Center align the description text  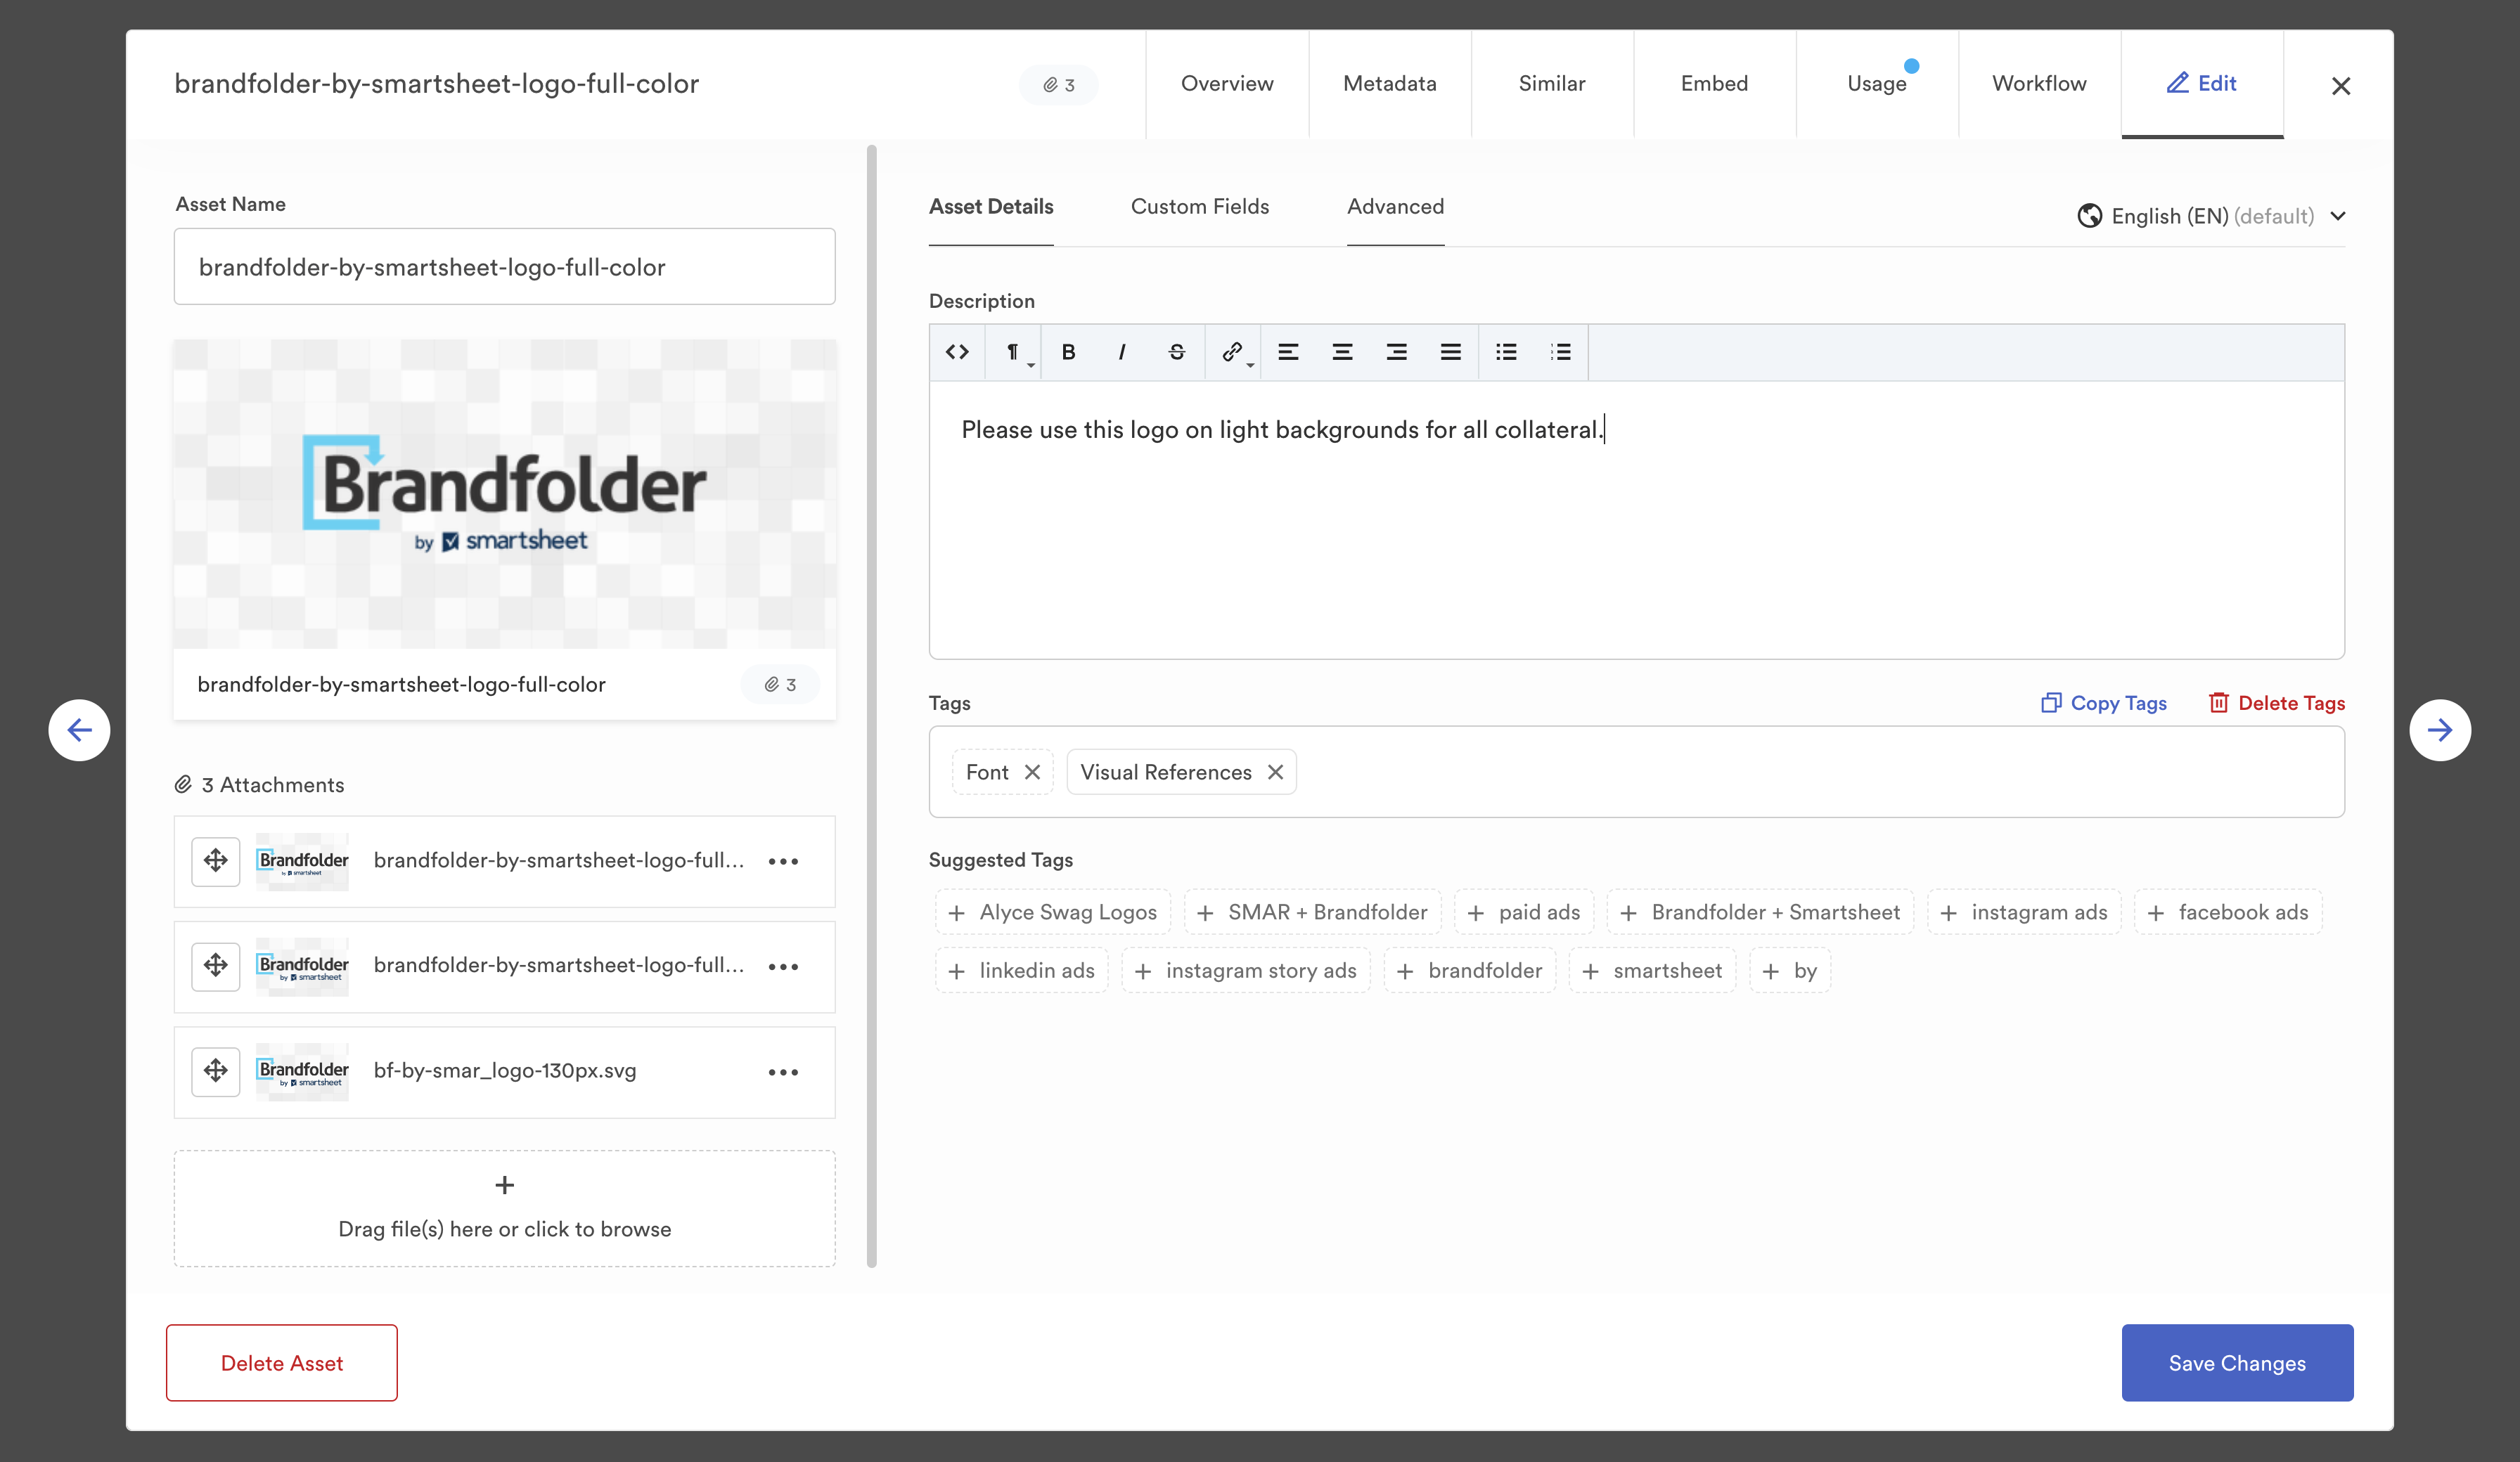(1342, 352)
